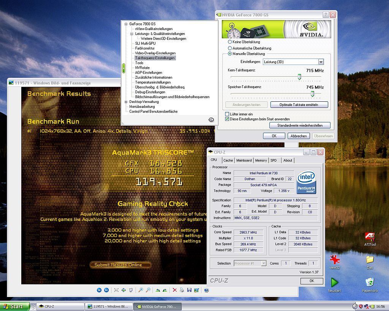Switch to the SPD tab in CPU-Z
Image resolution: width=389 pixels, height=311 pixels.
pyautogui.click(x=274, y=161)
